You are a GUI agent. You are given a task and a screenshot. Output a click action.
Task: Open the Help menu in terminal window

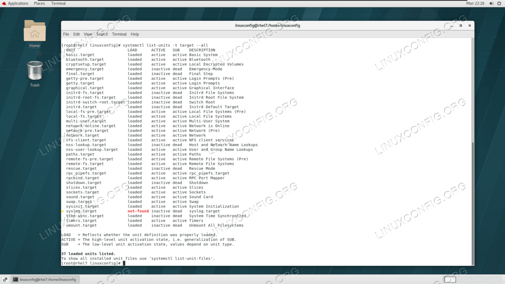[x=135, y=34]
